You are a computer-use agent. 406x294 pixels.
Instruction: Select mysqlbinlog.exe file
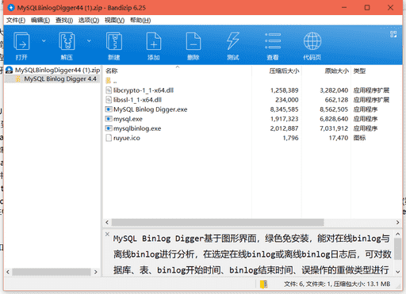coord(137,128)
